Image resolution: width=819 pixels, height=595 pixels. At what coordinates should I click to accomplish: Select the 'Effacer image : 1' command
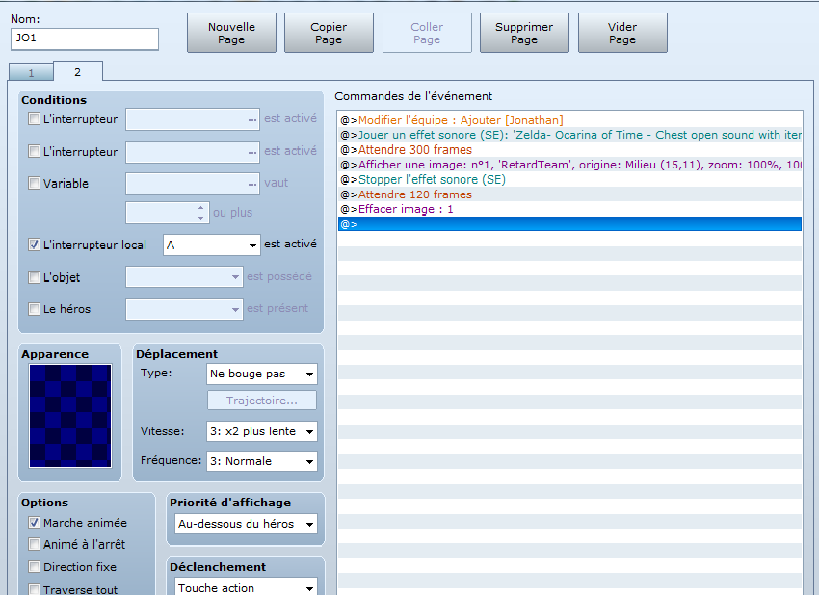pyautogui.click(x=569, y=209)
